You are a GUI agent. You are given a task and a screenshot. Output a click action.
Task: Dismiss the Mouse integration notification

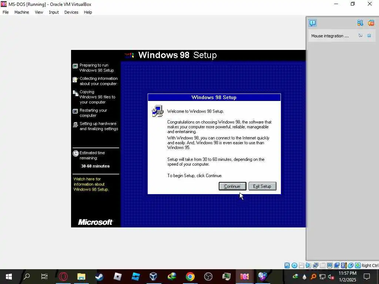click(x=369, y=35)
